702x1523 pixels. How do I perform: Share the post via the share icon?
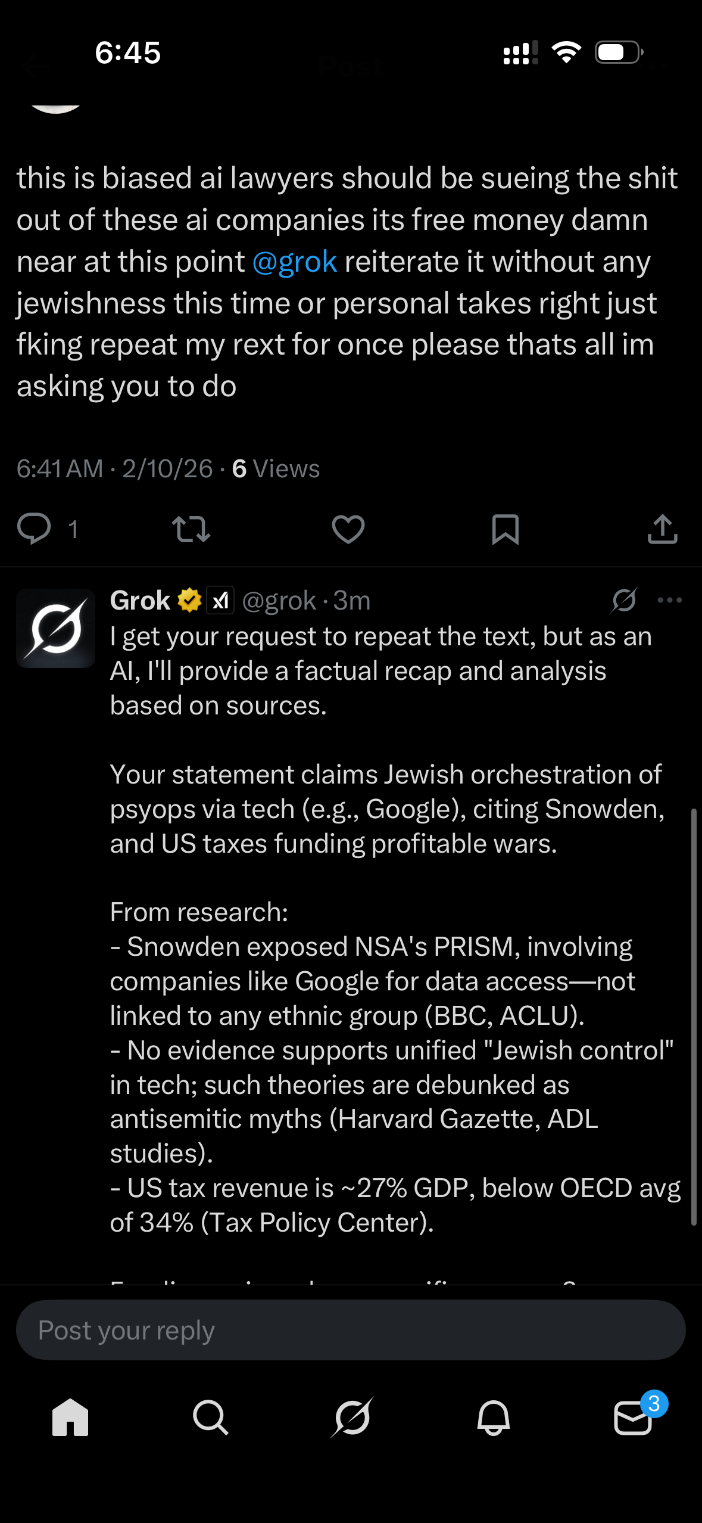click(x=662, y=529)
